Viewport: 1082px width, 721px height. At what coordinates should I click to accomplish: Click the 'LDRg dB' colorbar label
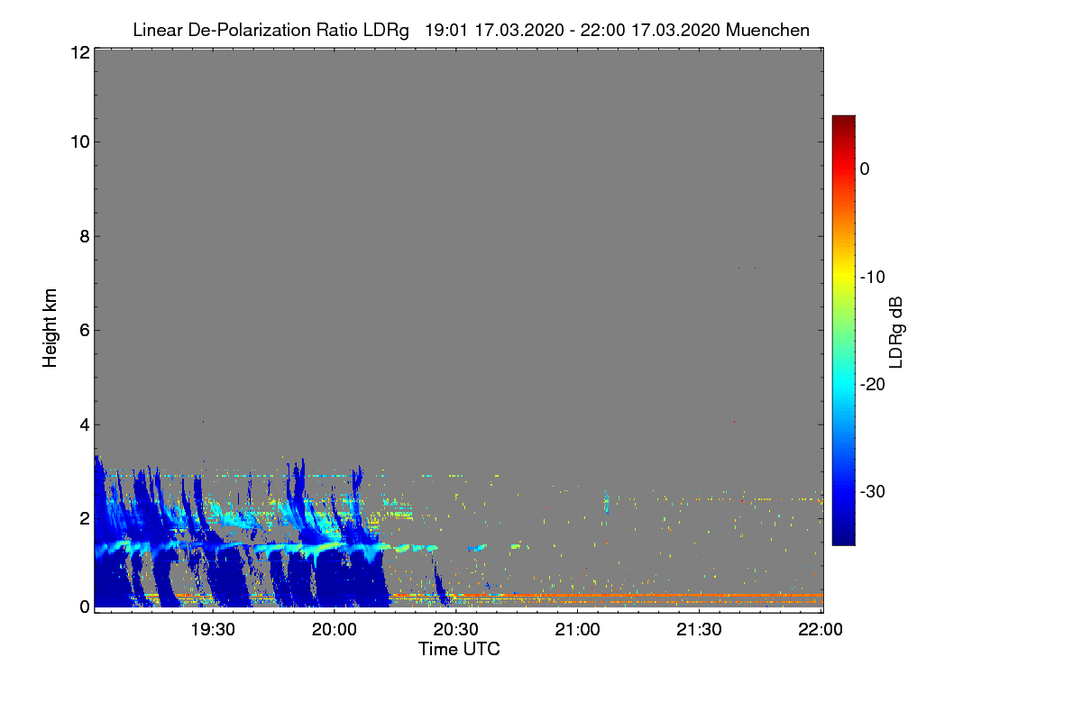point(896,333)
